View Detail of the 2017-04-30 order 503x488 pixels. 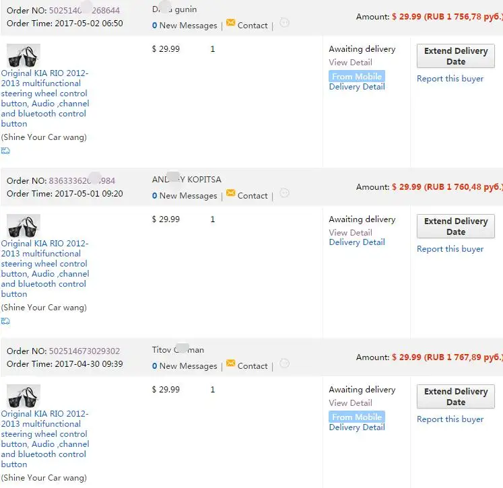[350, 403]
